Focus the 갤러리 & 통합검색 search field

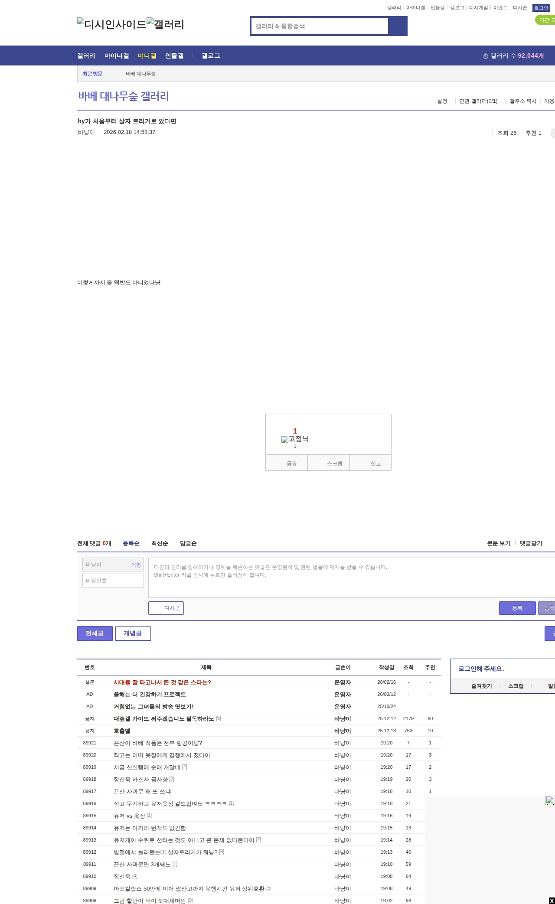click(320, 26)
